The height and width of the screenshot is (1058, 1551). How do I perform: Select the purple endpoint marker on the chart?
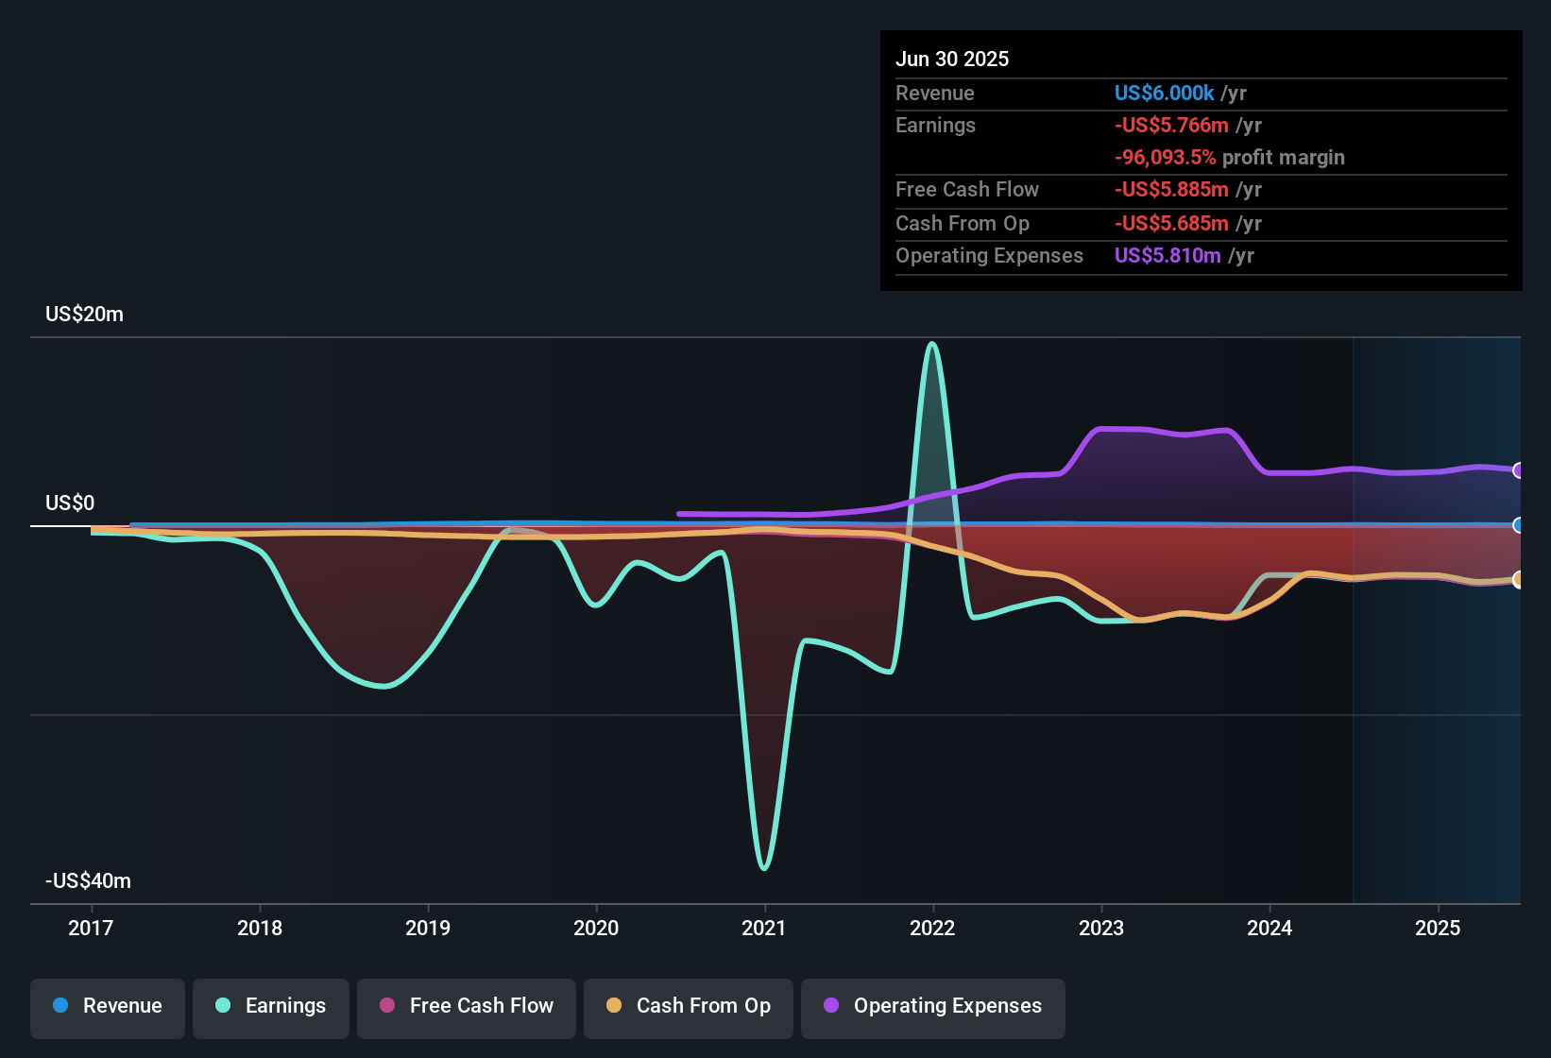(x=1520, y=469)
